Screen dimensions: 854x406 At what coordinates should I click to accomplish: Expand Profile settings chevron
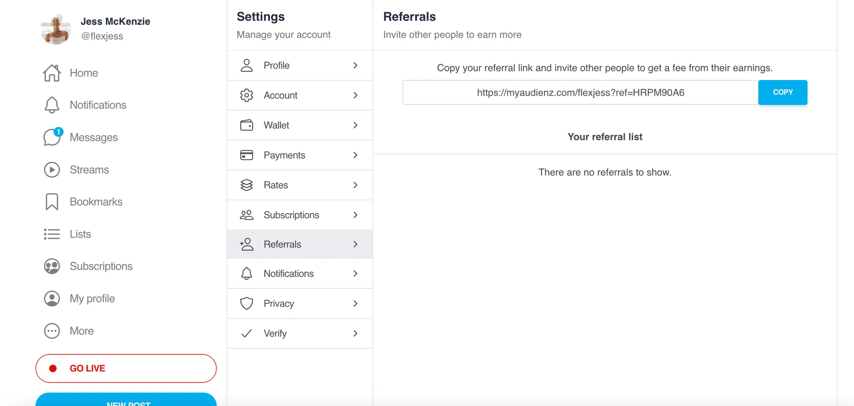tap(355, 65)
